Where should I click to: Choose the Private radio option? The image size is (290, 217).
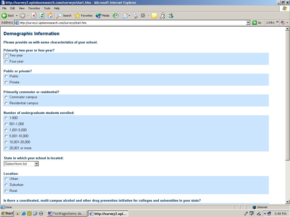(6, 82)
